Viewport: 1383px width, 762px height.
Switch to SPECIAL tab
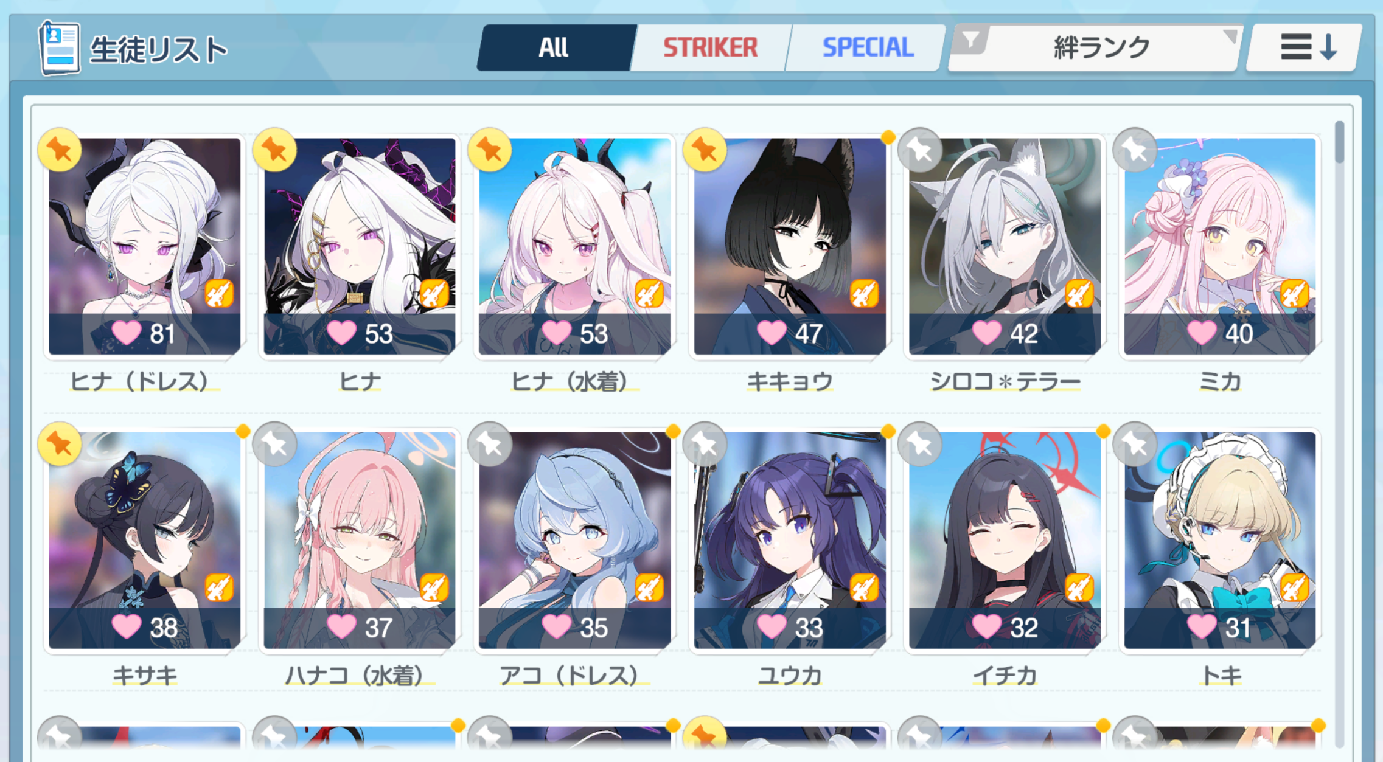867,47
